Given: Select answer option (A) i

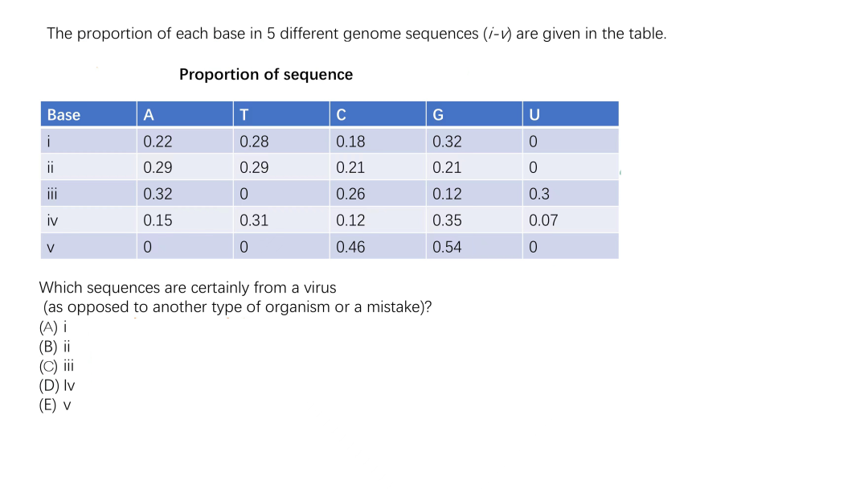Looking at the screenshot, I should [52, 327].
